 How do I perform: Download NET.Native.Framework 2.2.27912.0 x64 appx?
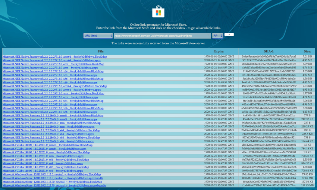click(x=50, y=75)
